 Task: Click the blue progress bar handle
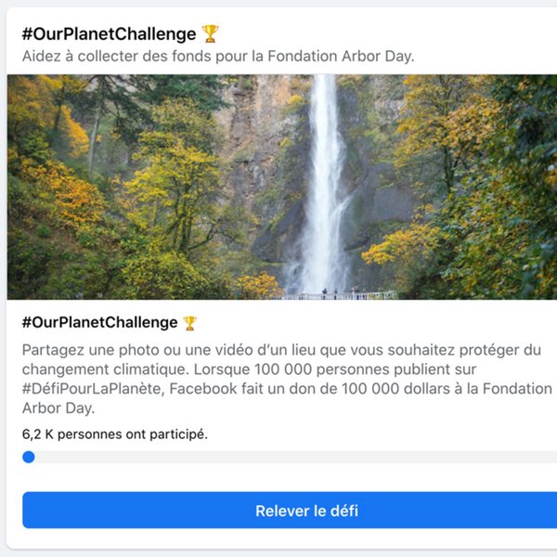point(29,457)
